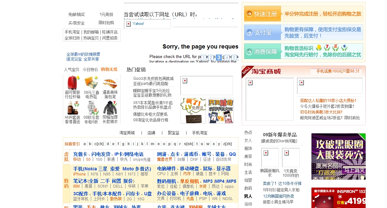
Task: Click the LV免费送 promo image
Action: (193, 111)
